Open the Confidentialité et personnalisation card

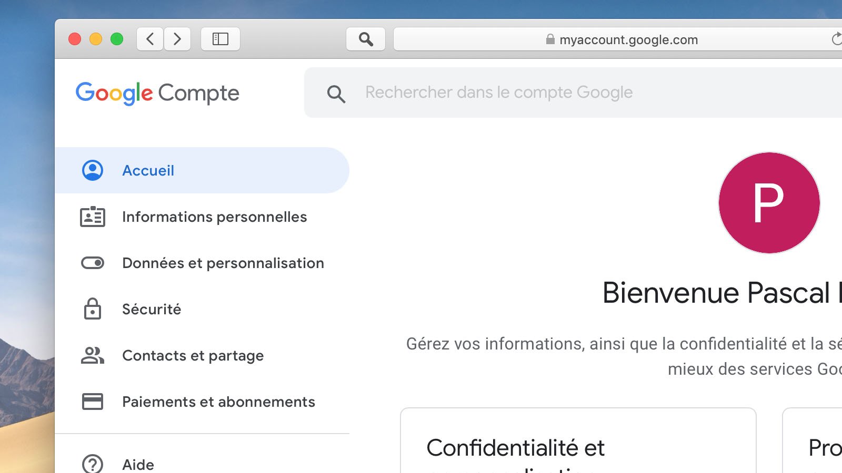[x=578, y=440]
